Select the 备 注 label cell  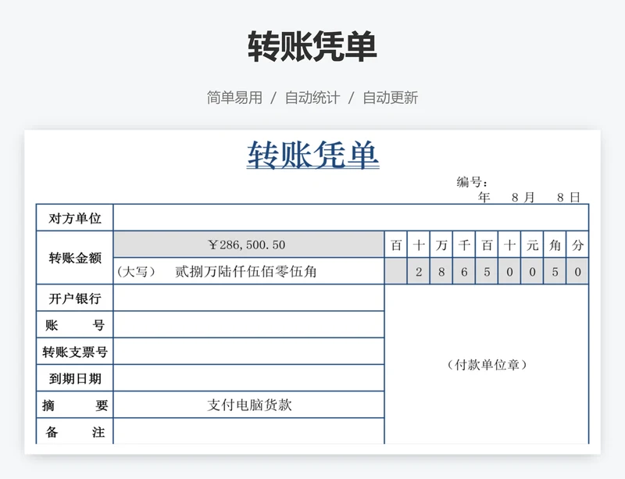75,431
